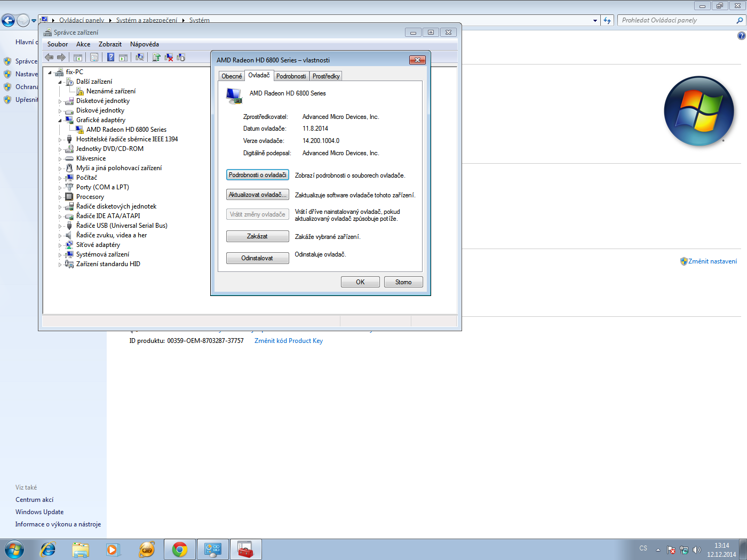Viewport: 747px width, 560px height.
Task: Open the Properties icon in Device Manager toolbar
Action: pos(94,57)
